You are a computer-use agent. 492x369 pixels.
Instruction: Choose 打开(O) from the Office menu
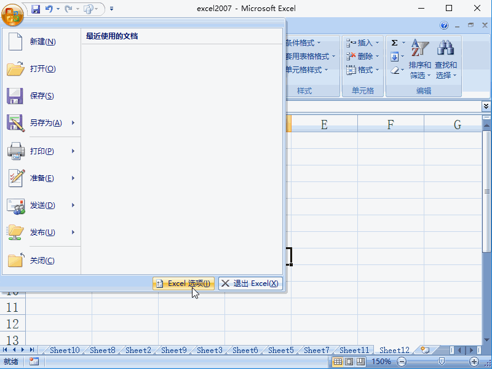pyautogui.click(x=41, y=69)
